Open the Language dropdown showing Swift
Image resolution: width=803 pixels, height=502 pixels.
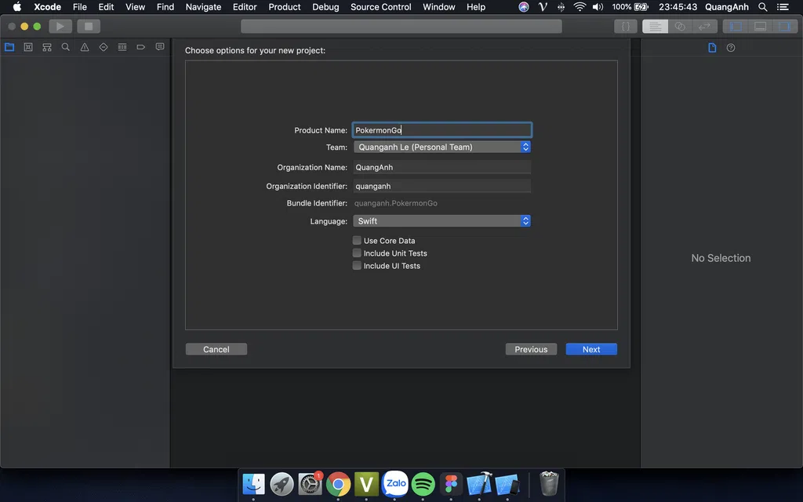point(442,220)
